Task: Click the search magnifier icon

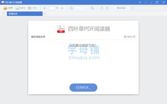Action: (133, 8)
